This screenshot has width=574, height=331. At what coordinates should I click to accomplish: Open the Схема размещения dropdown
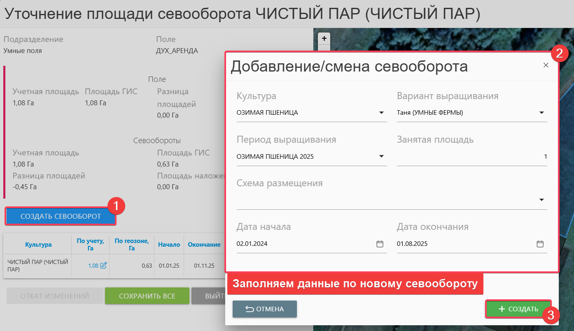click(541, 200)
